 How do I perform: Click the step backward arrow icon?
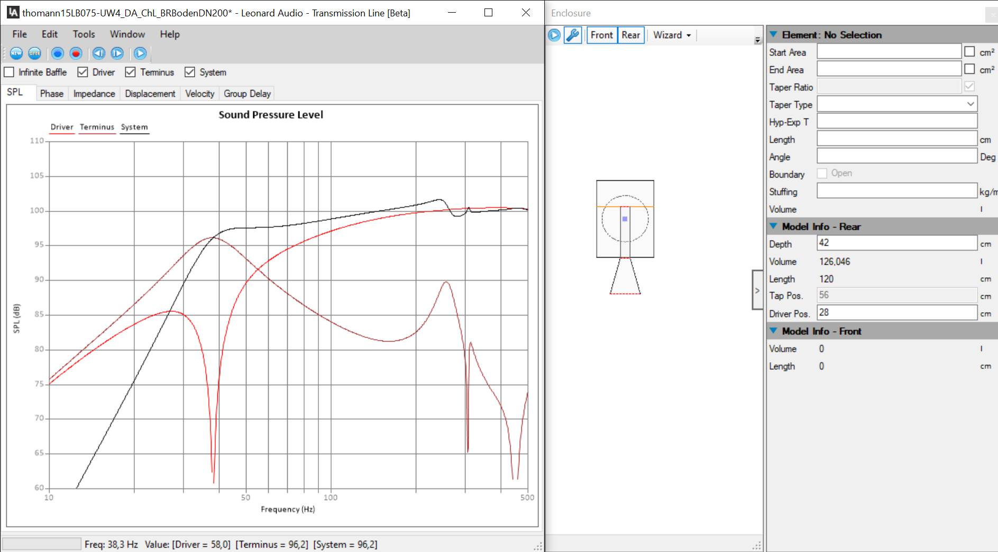click(x=99, y=53)
